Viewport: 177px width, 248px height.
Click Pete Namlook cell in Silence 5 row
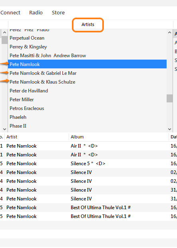pyautogui.click(x=37, y=164)
